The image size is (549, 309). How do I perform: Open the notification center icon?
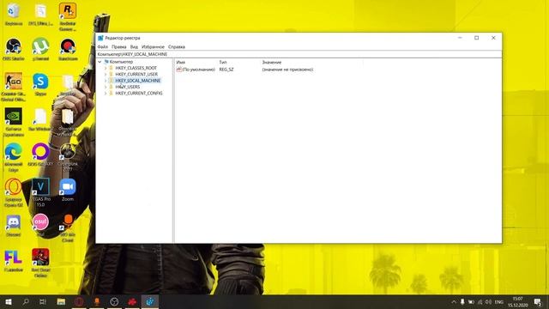538,301
